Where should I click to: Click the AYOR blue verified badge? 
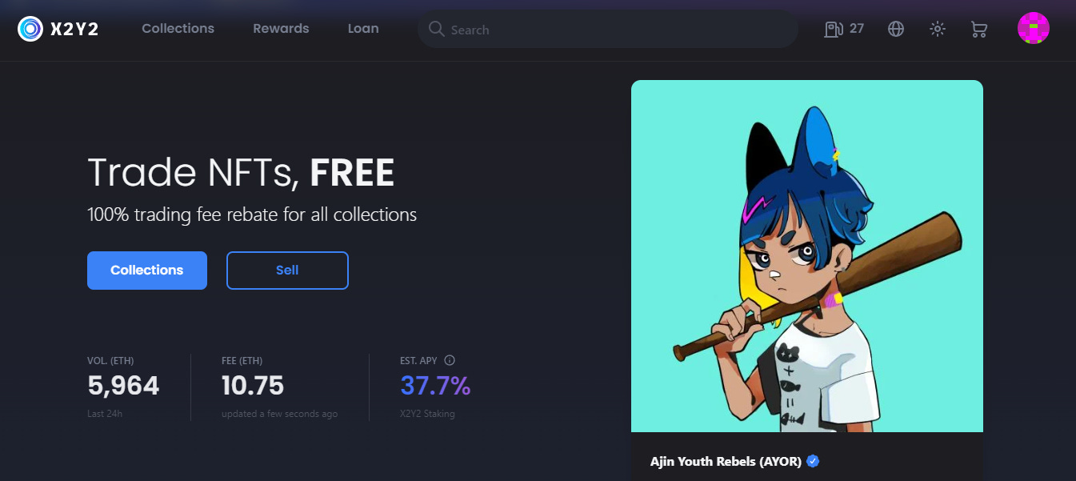point(813,461)
